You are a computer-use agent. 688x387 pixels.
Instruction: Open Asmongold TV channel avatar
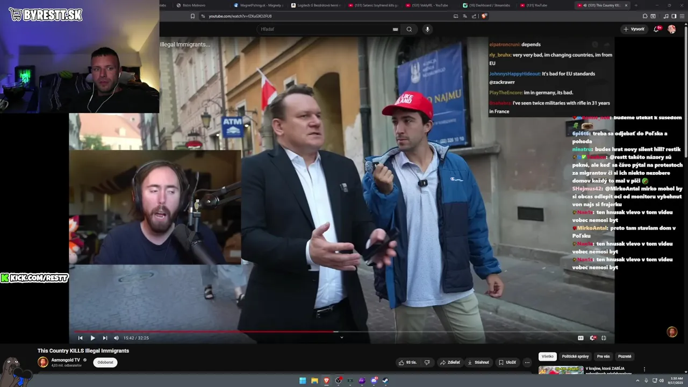[x=43, y=362]
